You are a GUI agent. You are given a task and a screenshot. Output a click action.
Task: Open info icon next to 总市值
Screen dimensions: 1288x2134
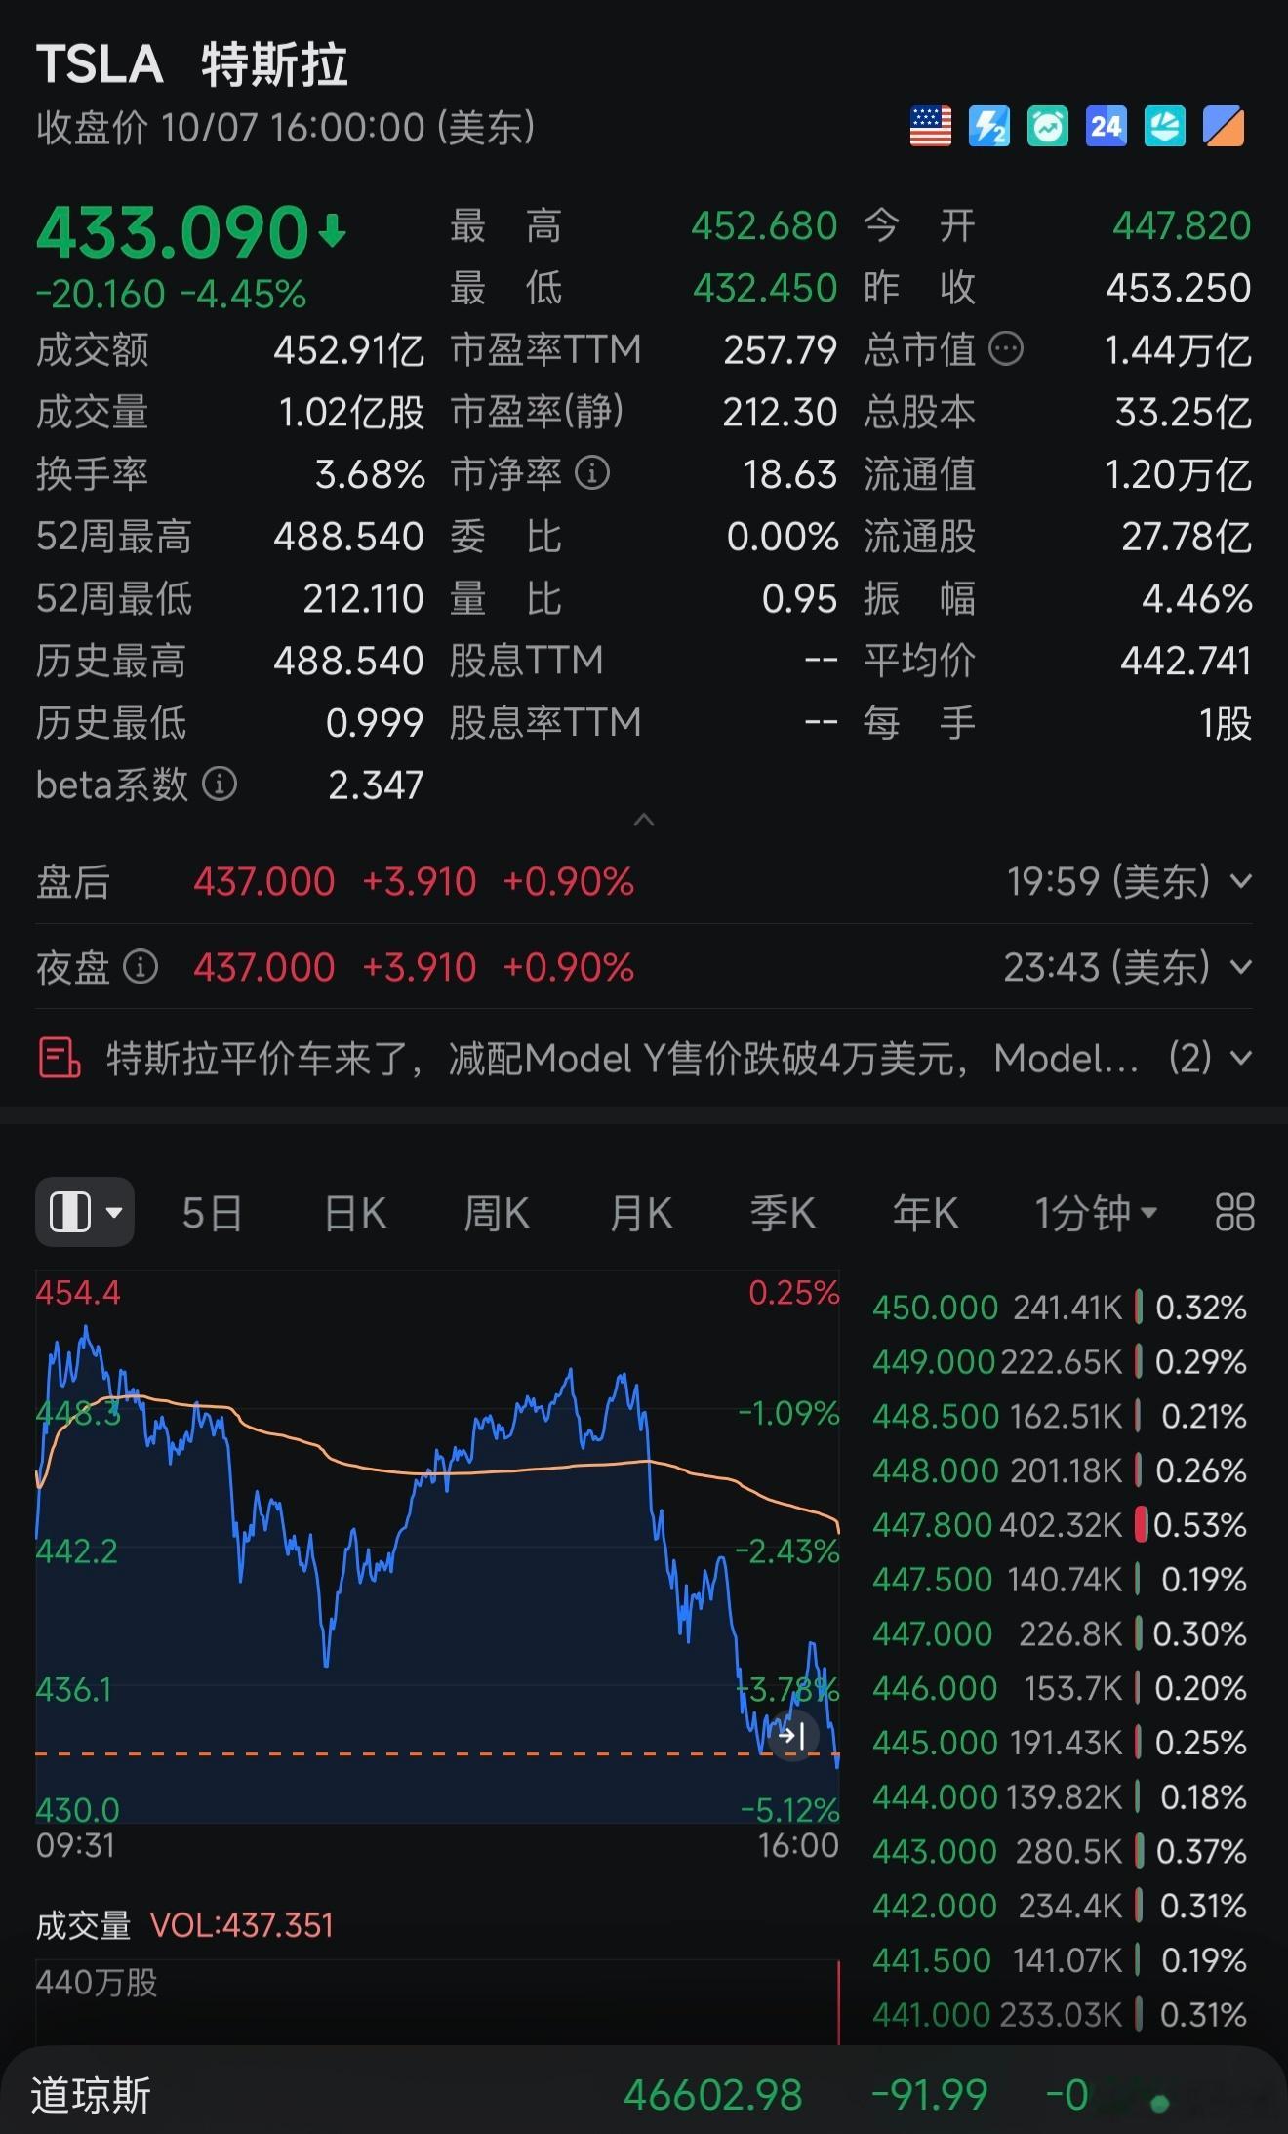pyautogui.click(x=1006, y=349)
